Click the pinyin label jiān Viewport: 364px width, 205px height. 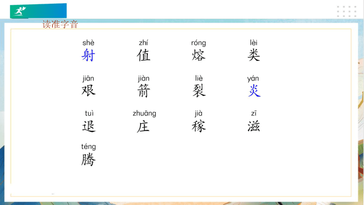(x=88, y=78)
